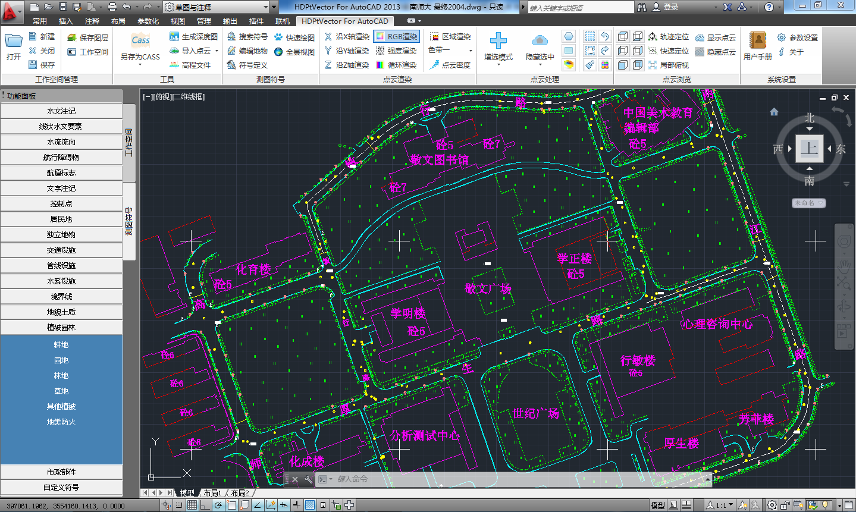Open the 用户手册 user manual
The image size is (856, 512).
pos(757,46)
